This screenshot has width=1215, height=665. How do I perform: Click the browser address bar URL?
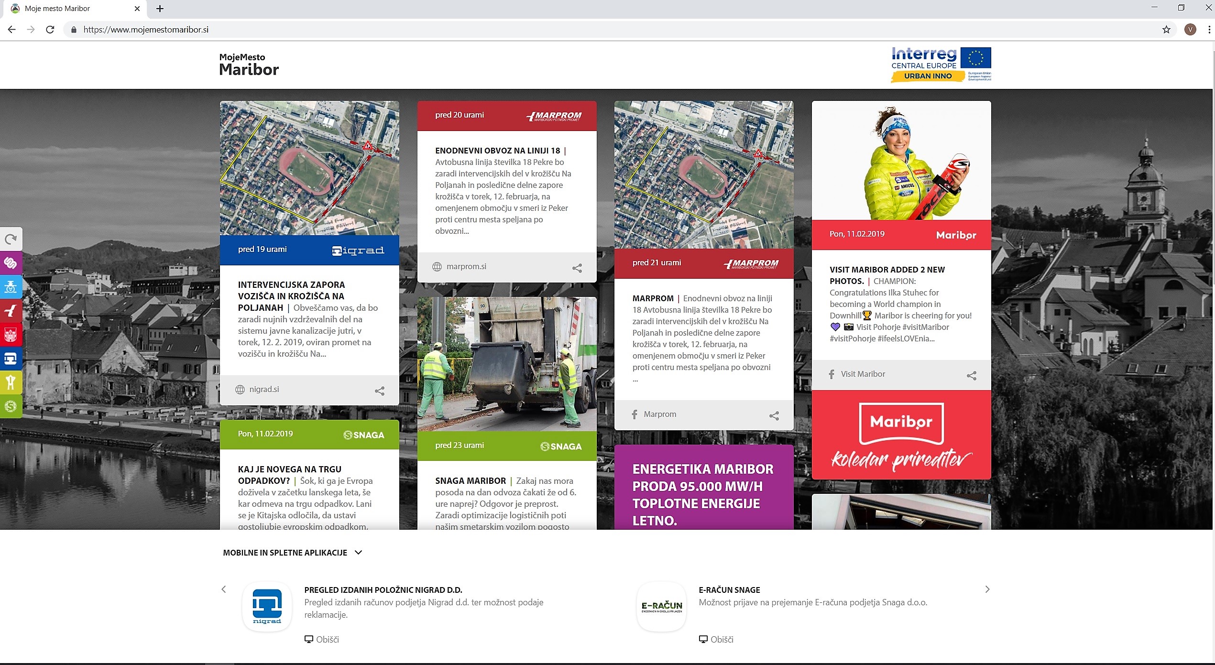[x=146, y=30]
